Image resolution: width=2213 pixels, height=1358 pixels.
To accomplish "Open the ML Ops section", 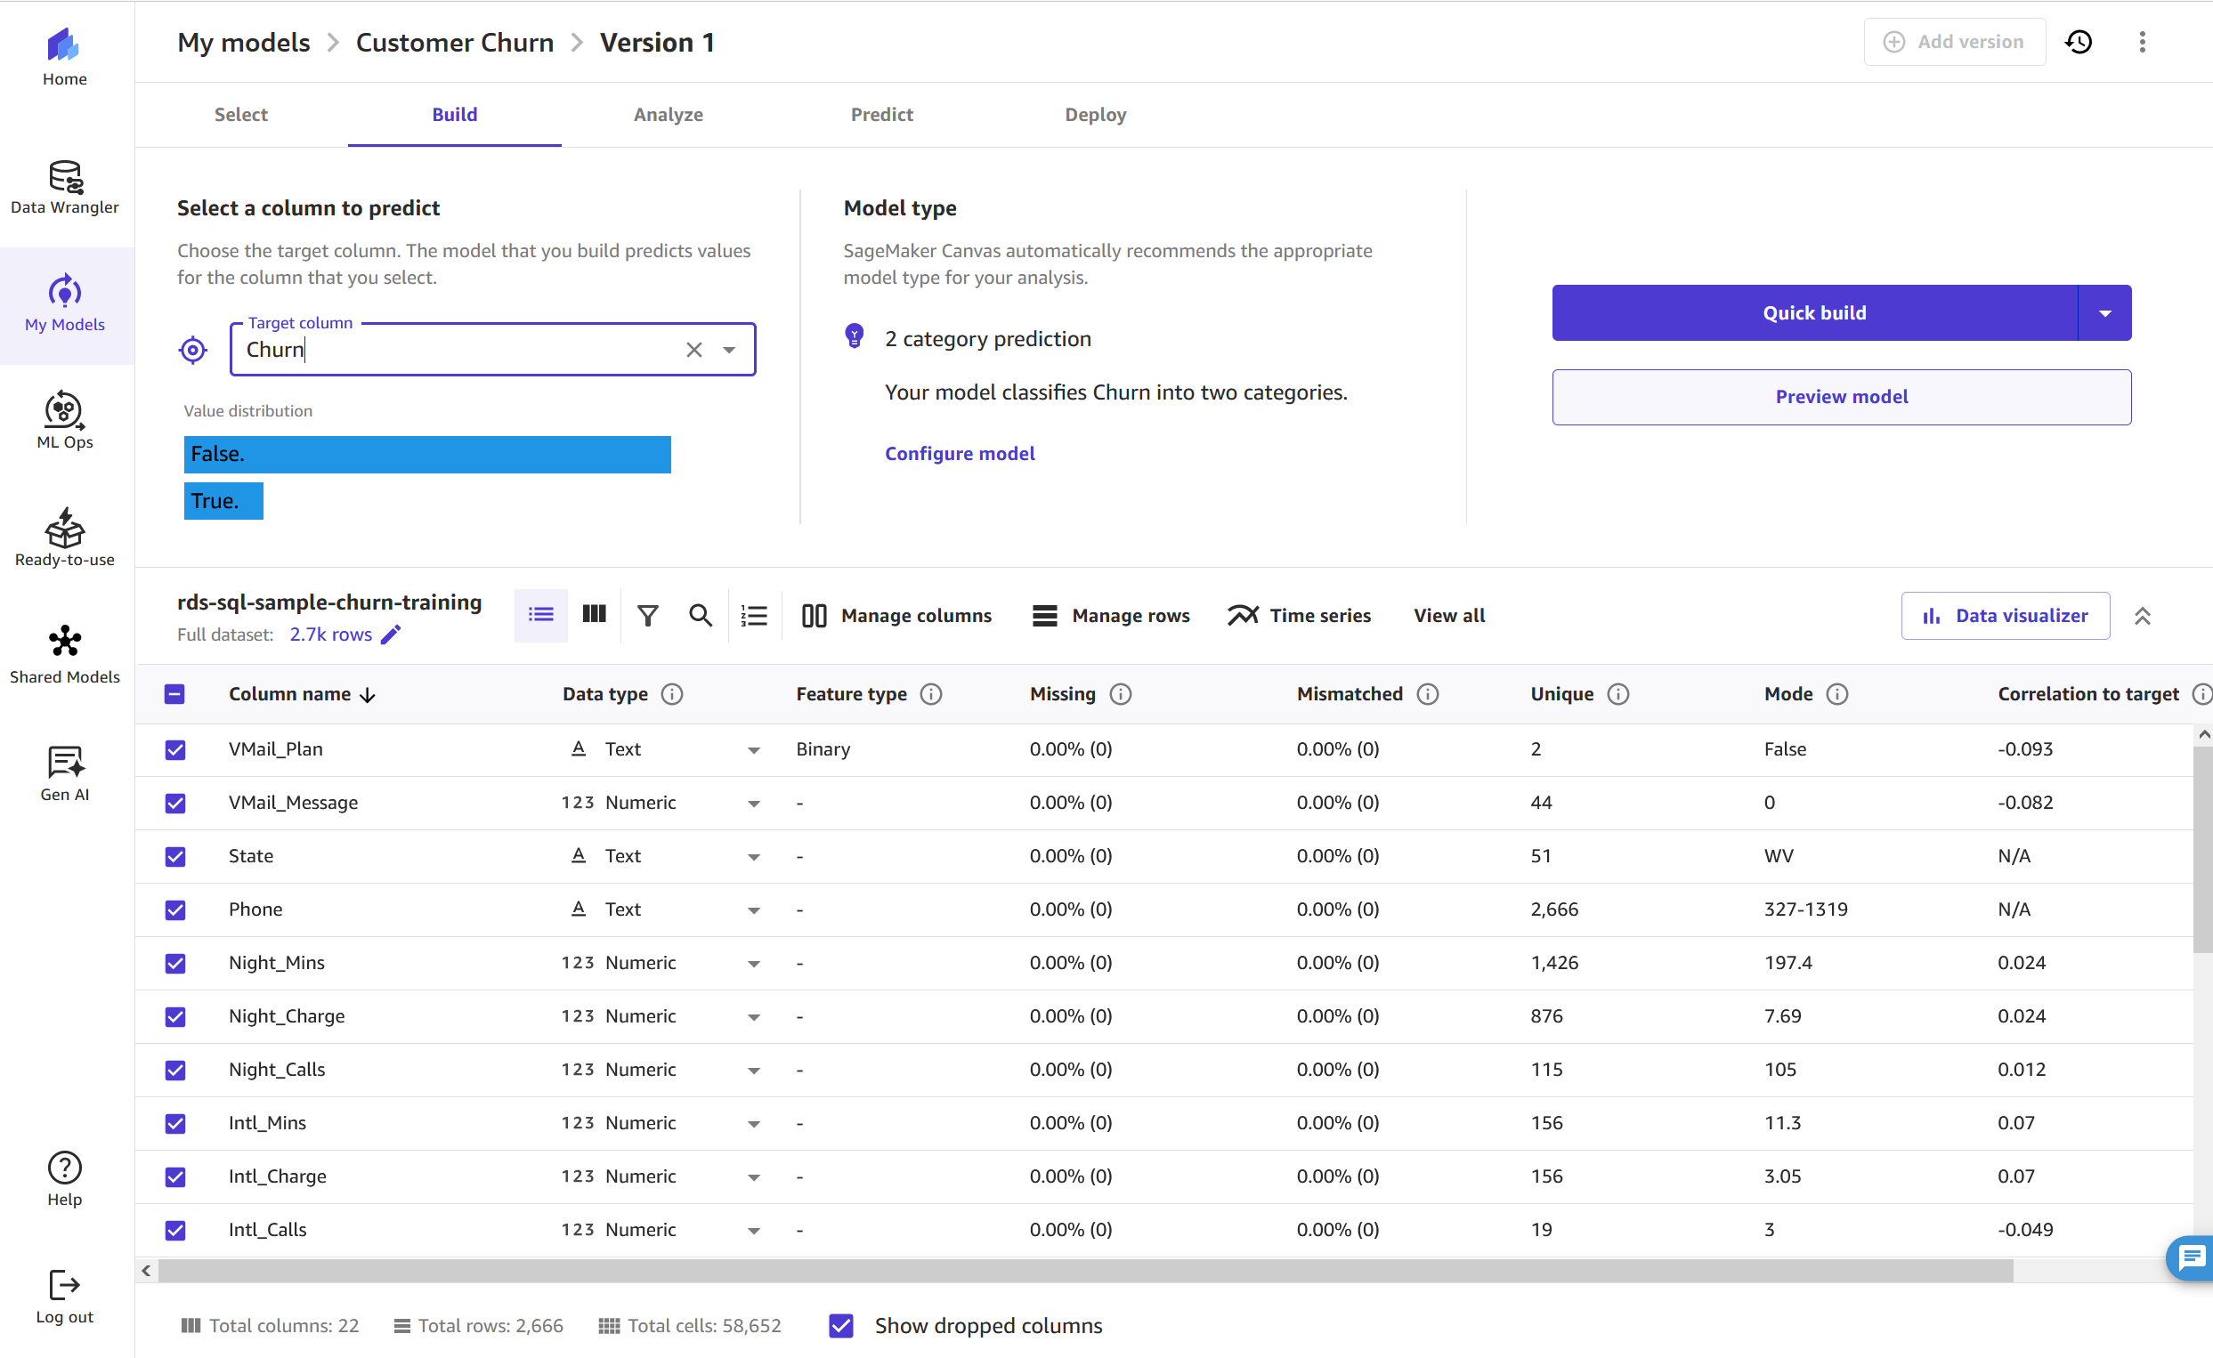I will click(x=65, y=420).
